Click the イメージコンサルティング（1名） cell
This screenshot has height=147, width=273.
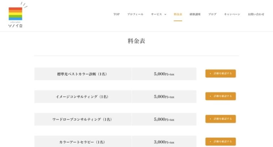82,97
